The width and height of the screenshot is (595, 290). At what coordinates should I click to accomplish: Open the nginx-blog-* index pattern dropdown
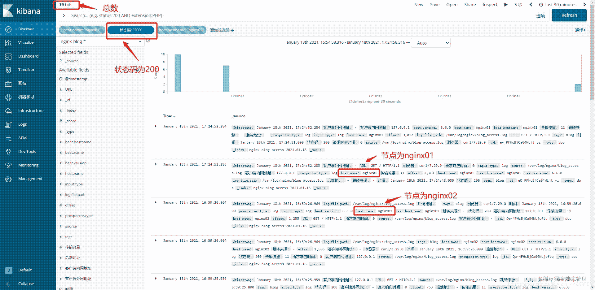[x=100, y=41]
